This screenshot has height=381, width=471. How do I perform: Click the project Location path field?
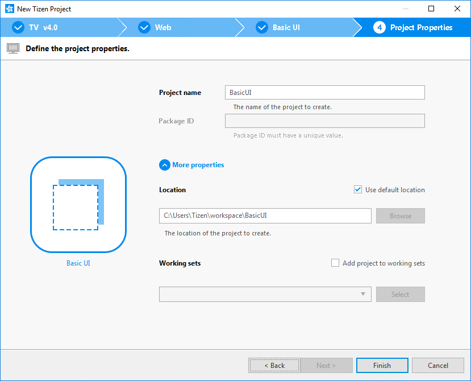tap(265, 216)
